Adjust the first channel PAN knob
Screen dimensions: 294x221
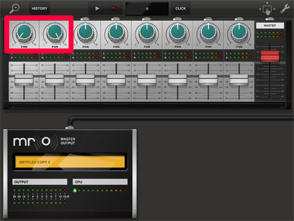pos(24,32)
